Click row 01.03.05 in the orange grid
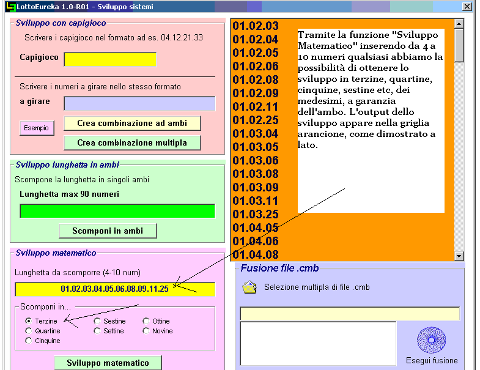The width and height of the screenshot is (480, 370). point(256,147)
